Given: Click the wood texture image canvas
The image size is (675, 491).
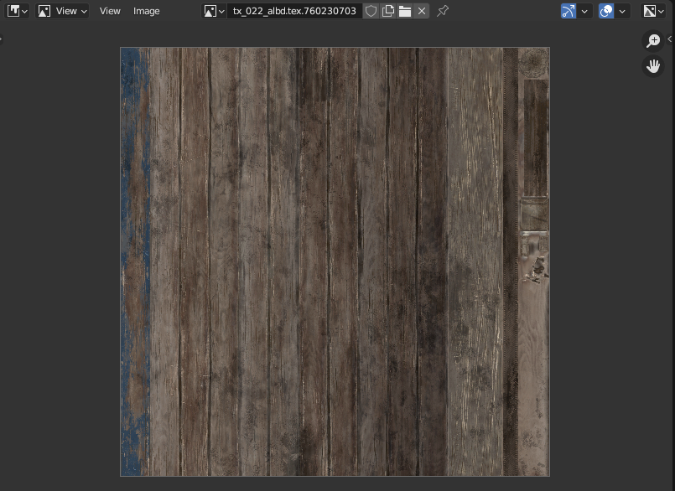Looking at the screenshot, I should tap(335, 261).
